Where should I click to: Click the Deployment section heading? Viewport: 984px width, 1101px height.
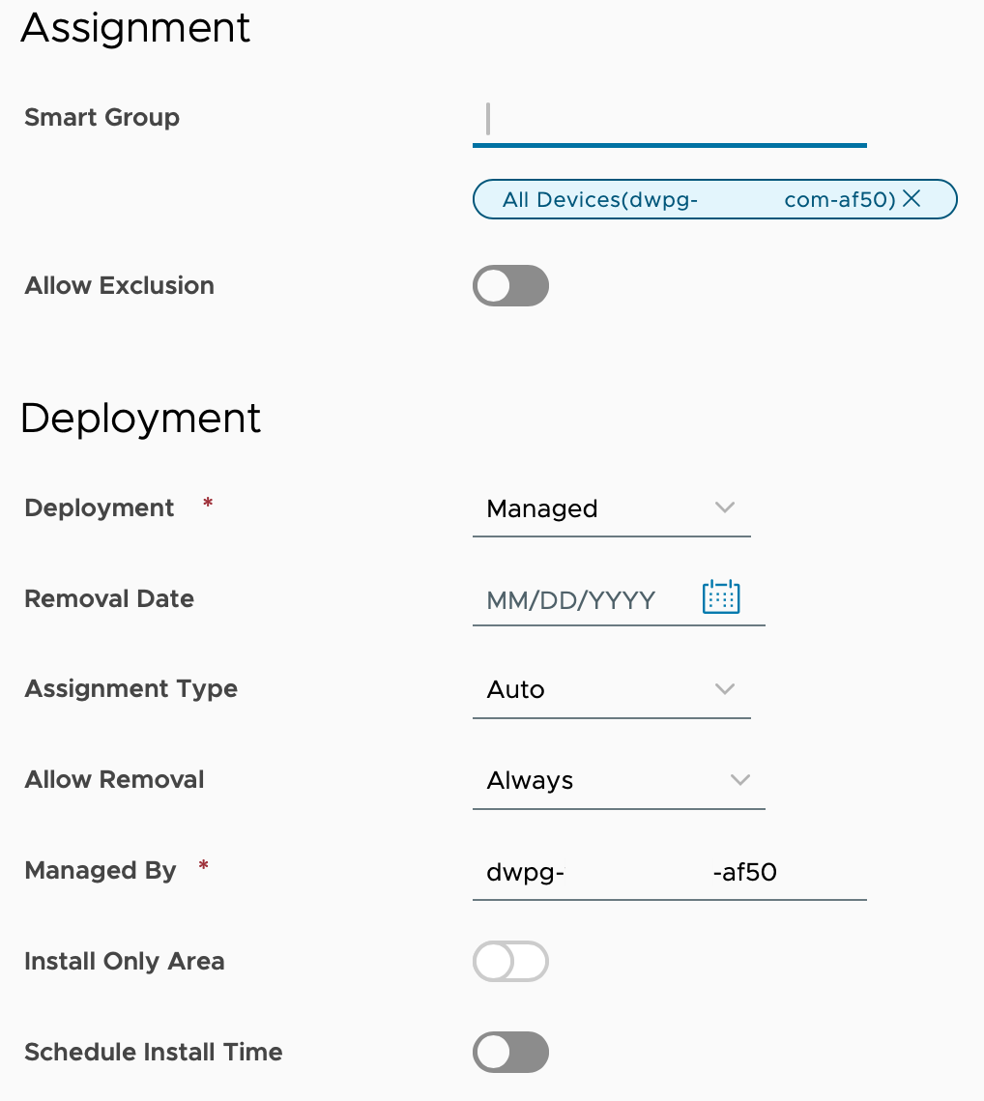pos(140,419)
